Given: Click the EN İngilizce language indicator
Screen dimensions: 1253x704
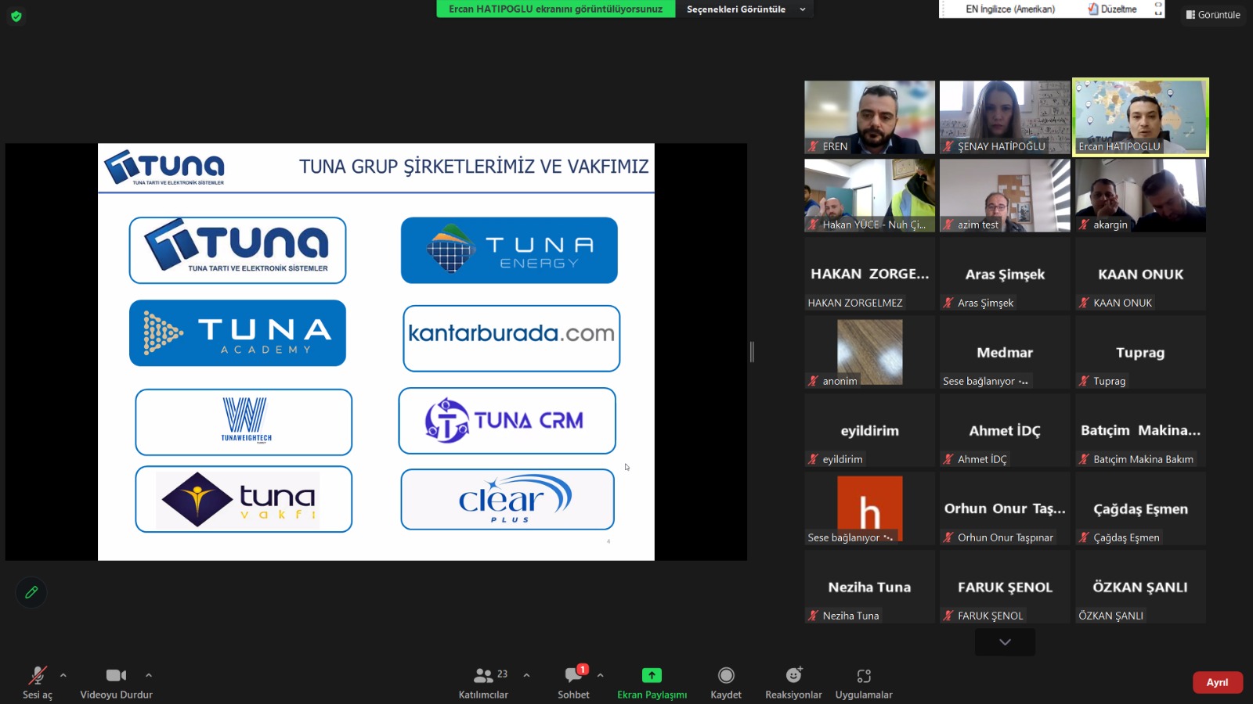Looking at the screenshot, I should click(1010, 9).
